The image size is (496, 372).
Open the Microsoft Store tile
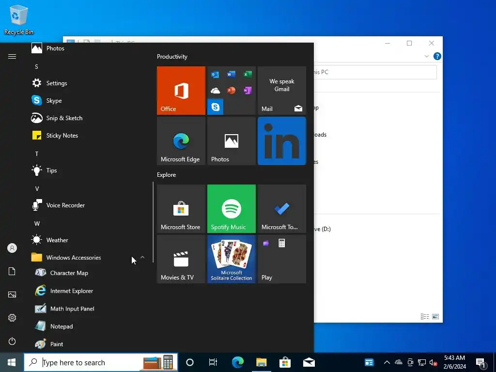181,209
